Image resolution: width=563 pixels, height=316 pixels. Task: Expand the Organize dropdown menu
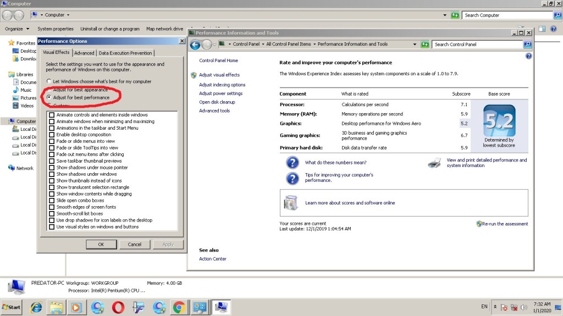17,29
